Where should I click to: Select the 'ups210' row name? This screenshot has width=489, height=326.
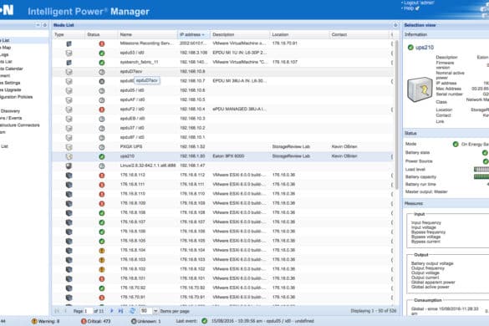127,156
